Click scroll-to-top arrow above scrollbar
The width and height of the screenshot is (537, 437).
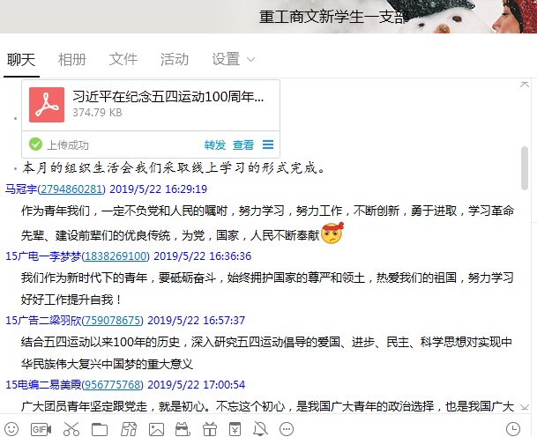click(525, 85)
